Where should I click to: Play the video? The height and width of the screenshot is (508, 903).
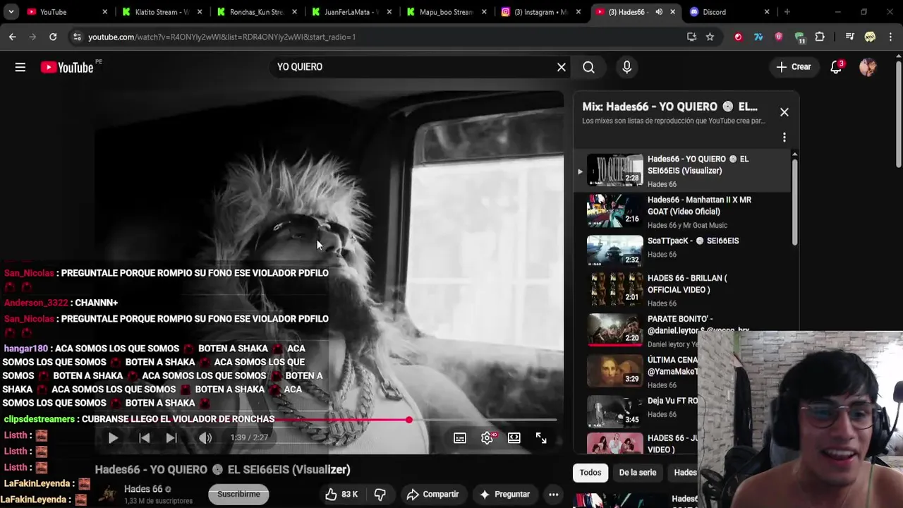point(113,438)
